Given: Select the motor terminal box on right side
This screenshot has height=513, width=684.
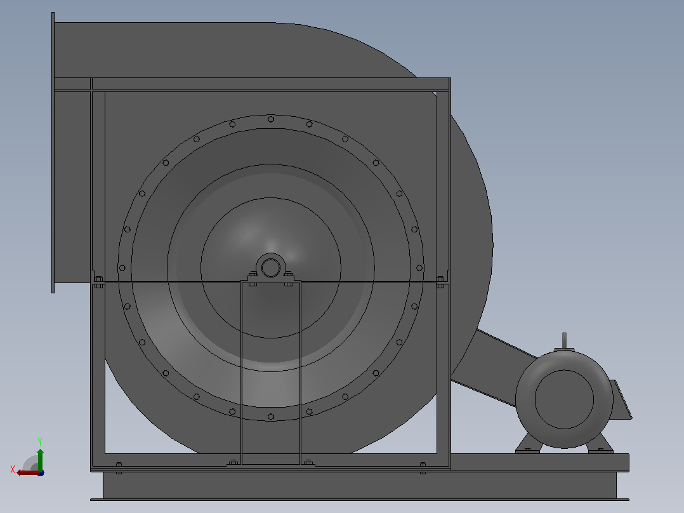Looking at the screenshot, I should click(621, 399).
